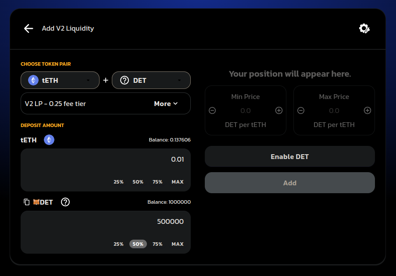Screen dimensions: 396x276
Task: Decrease Min Price with minus icon
Action: 212,110
